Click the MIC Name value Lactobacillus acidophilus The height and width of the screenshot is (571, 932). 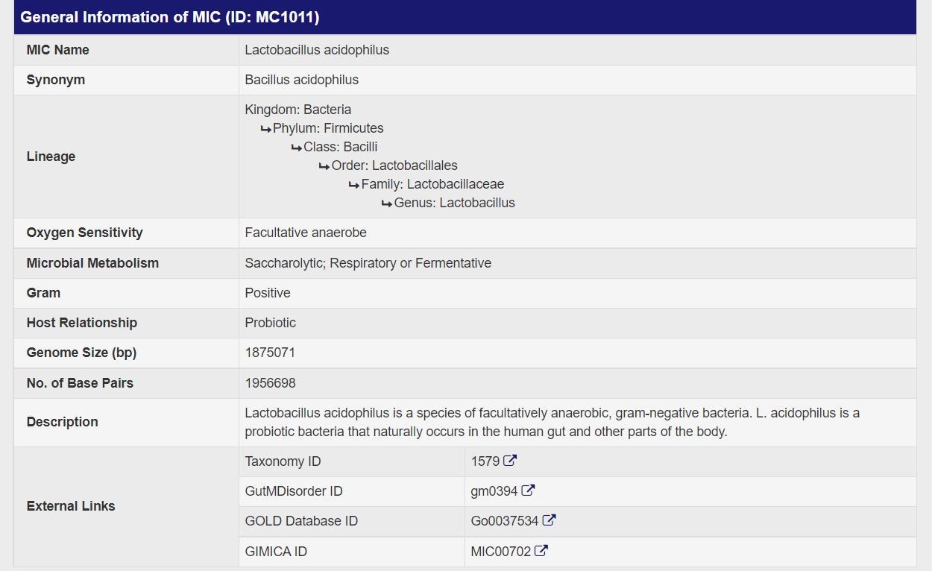click(317, 50)
